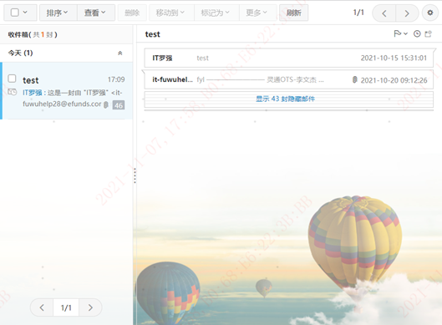
Task: Click the attachment clip in list item
Action: tap(106, 105)
